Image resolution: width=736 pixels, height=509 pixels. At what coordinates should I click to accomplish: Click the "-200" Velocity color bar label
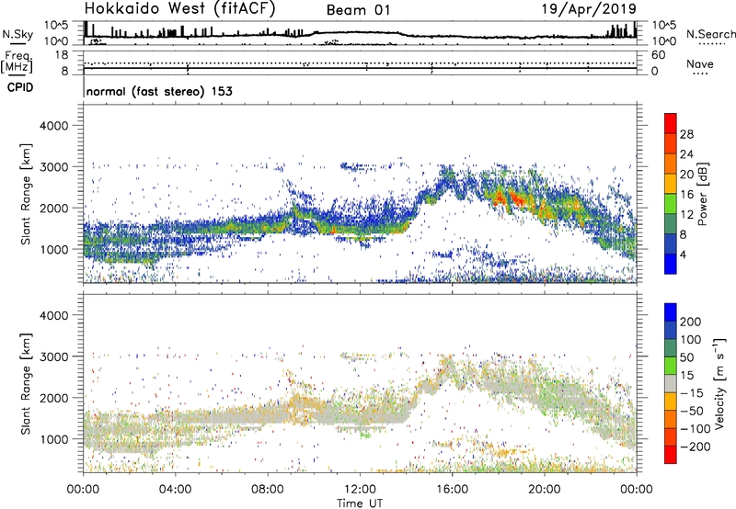pyautogui.click(x=696, y=447)
